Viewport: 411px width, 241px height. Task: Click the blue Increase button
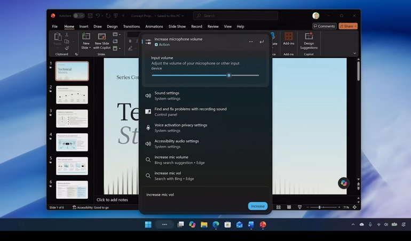click(258, 206)
